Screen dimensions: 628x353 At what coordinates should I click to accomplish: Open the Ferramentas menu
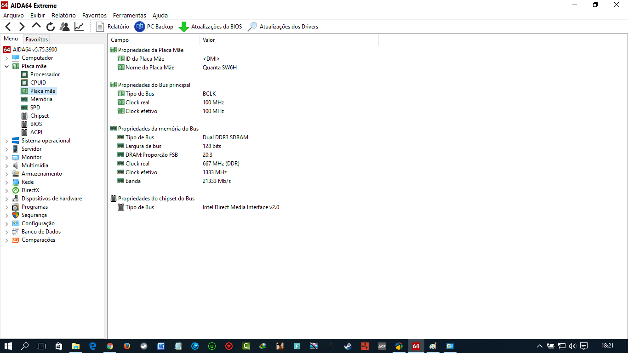click(130, 15)
